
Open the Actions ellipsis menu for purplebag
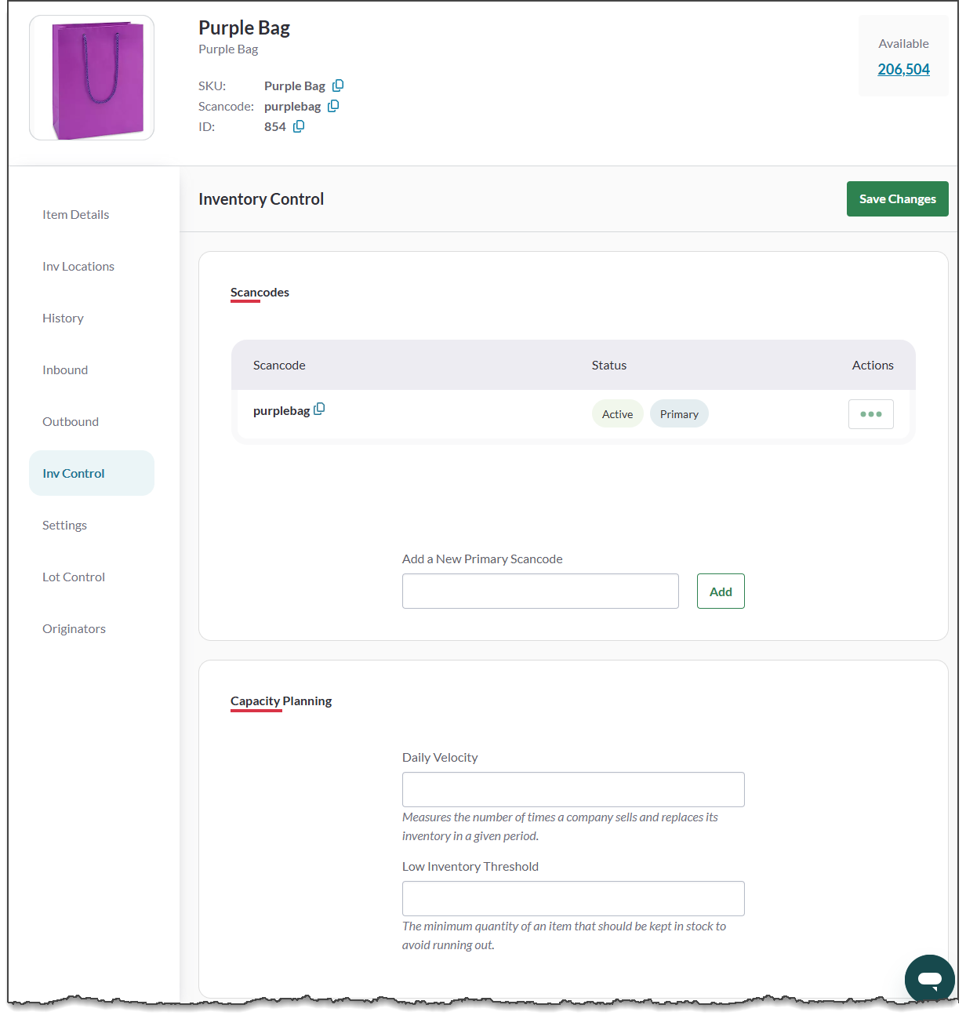(870, 413)
